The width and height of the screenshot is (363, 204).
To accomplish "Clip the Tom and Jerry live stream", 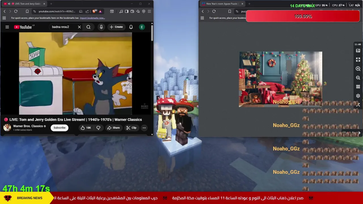I will point(131,128).
